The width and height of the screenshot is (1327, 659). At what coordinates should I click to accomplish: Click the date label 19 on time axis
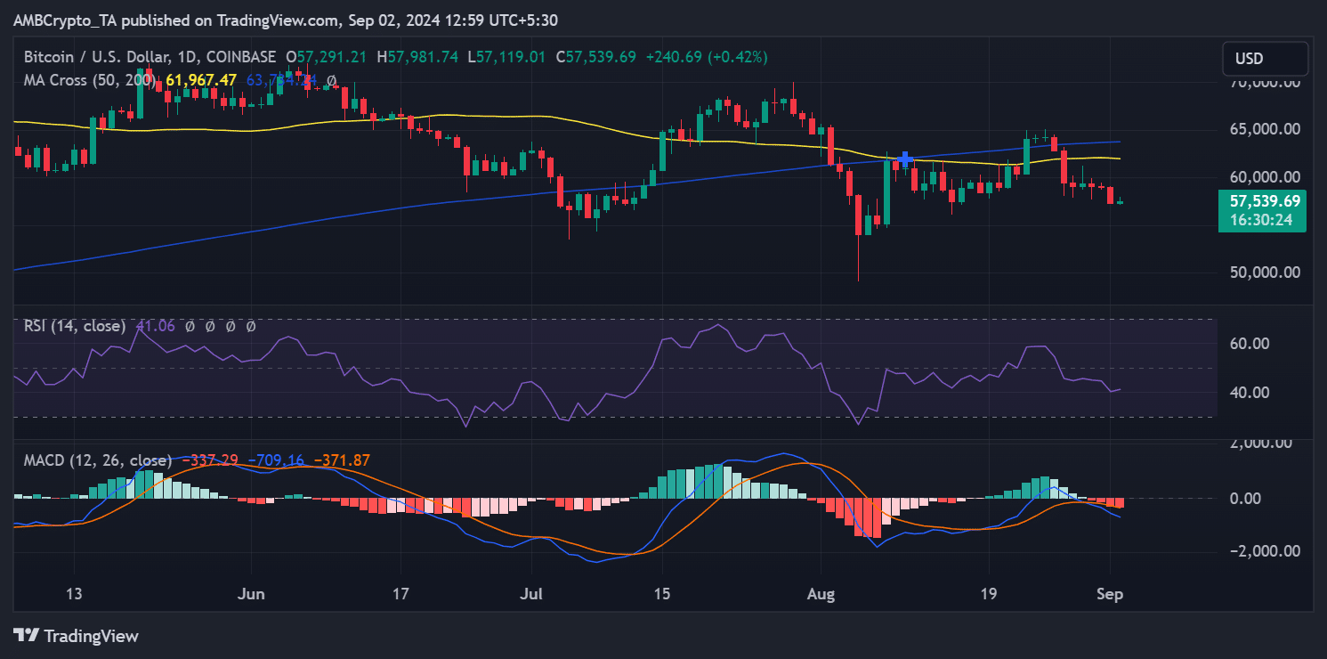click(989, 593)
